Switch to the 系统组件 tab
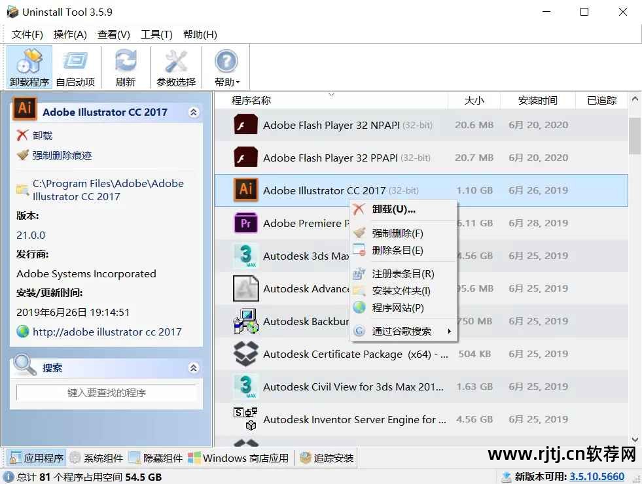The width and height of the screenshot is (642, 484). [97, 458]
